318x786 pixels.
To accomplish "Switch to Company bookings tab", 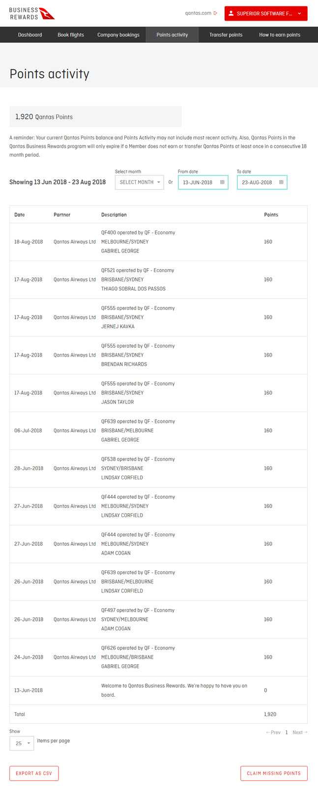I will [x=118, y=35].
